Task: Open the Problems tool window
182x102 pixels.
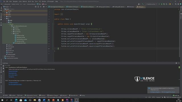Action: [x=13, y=95]
